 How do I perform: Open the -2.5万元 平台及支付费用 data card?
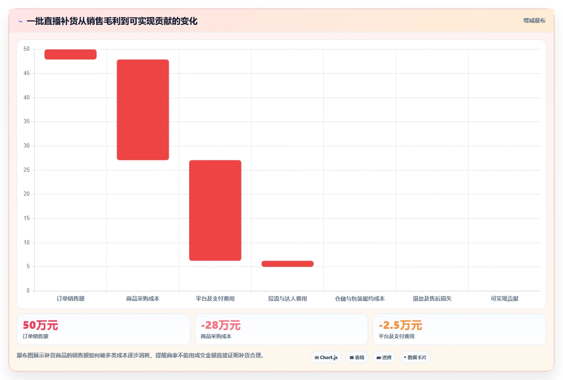[x=459, y=329]
